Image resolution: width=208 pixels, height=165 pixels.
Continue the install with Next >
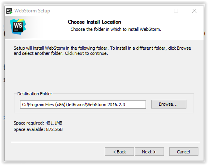point(149,152)
